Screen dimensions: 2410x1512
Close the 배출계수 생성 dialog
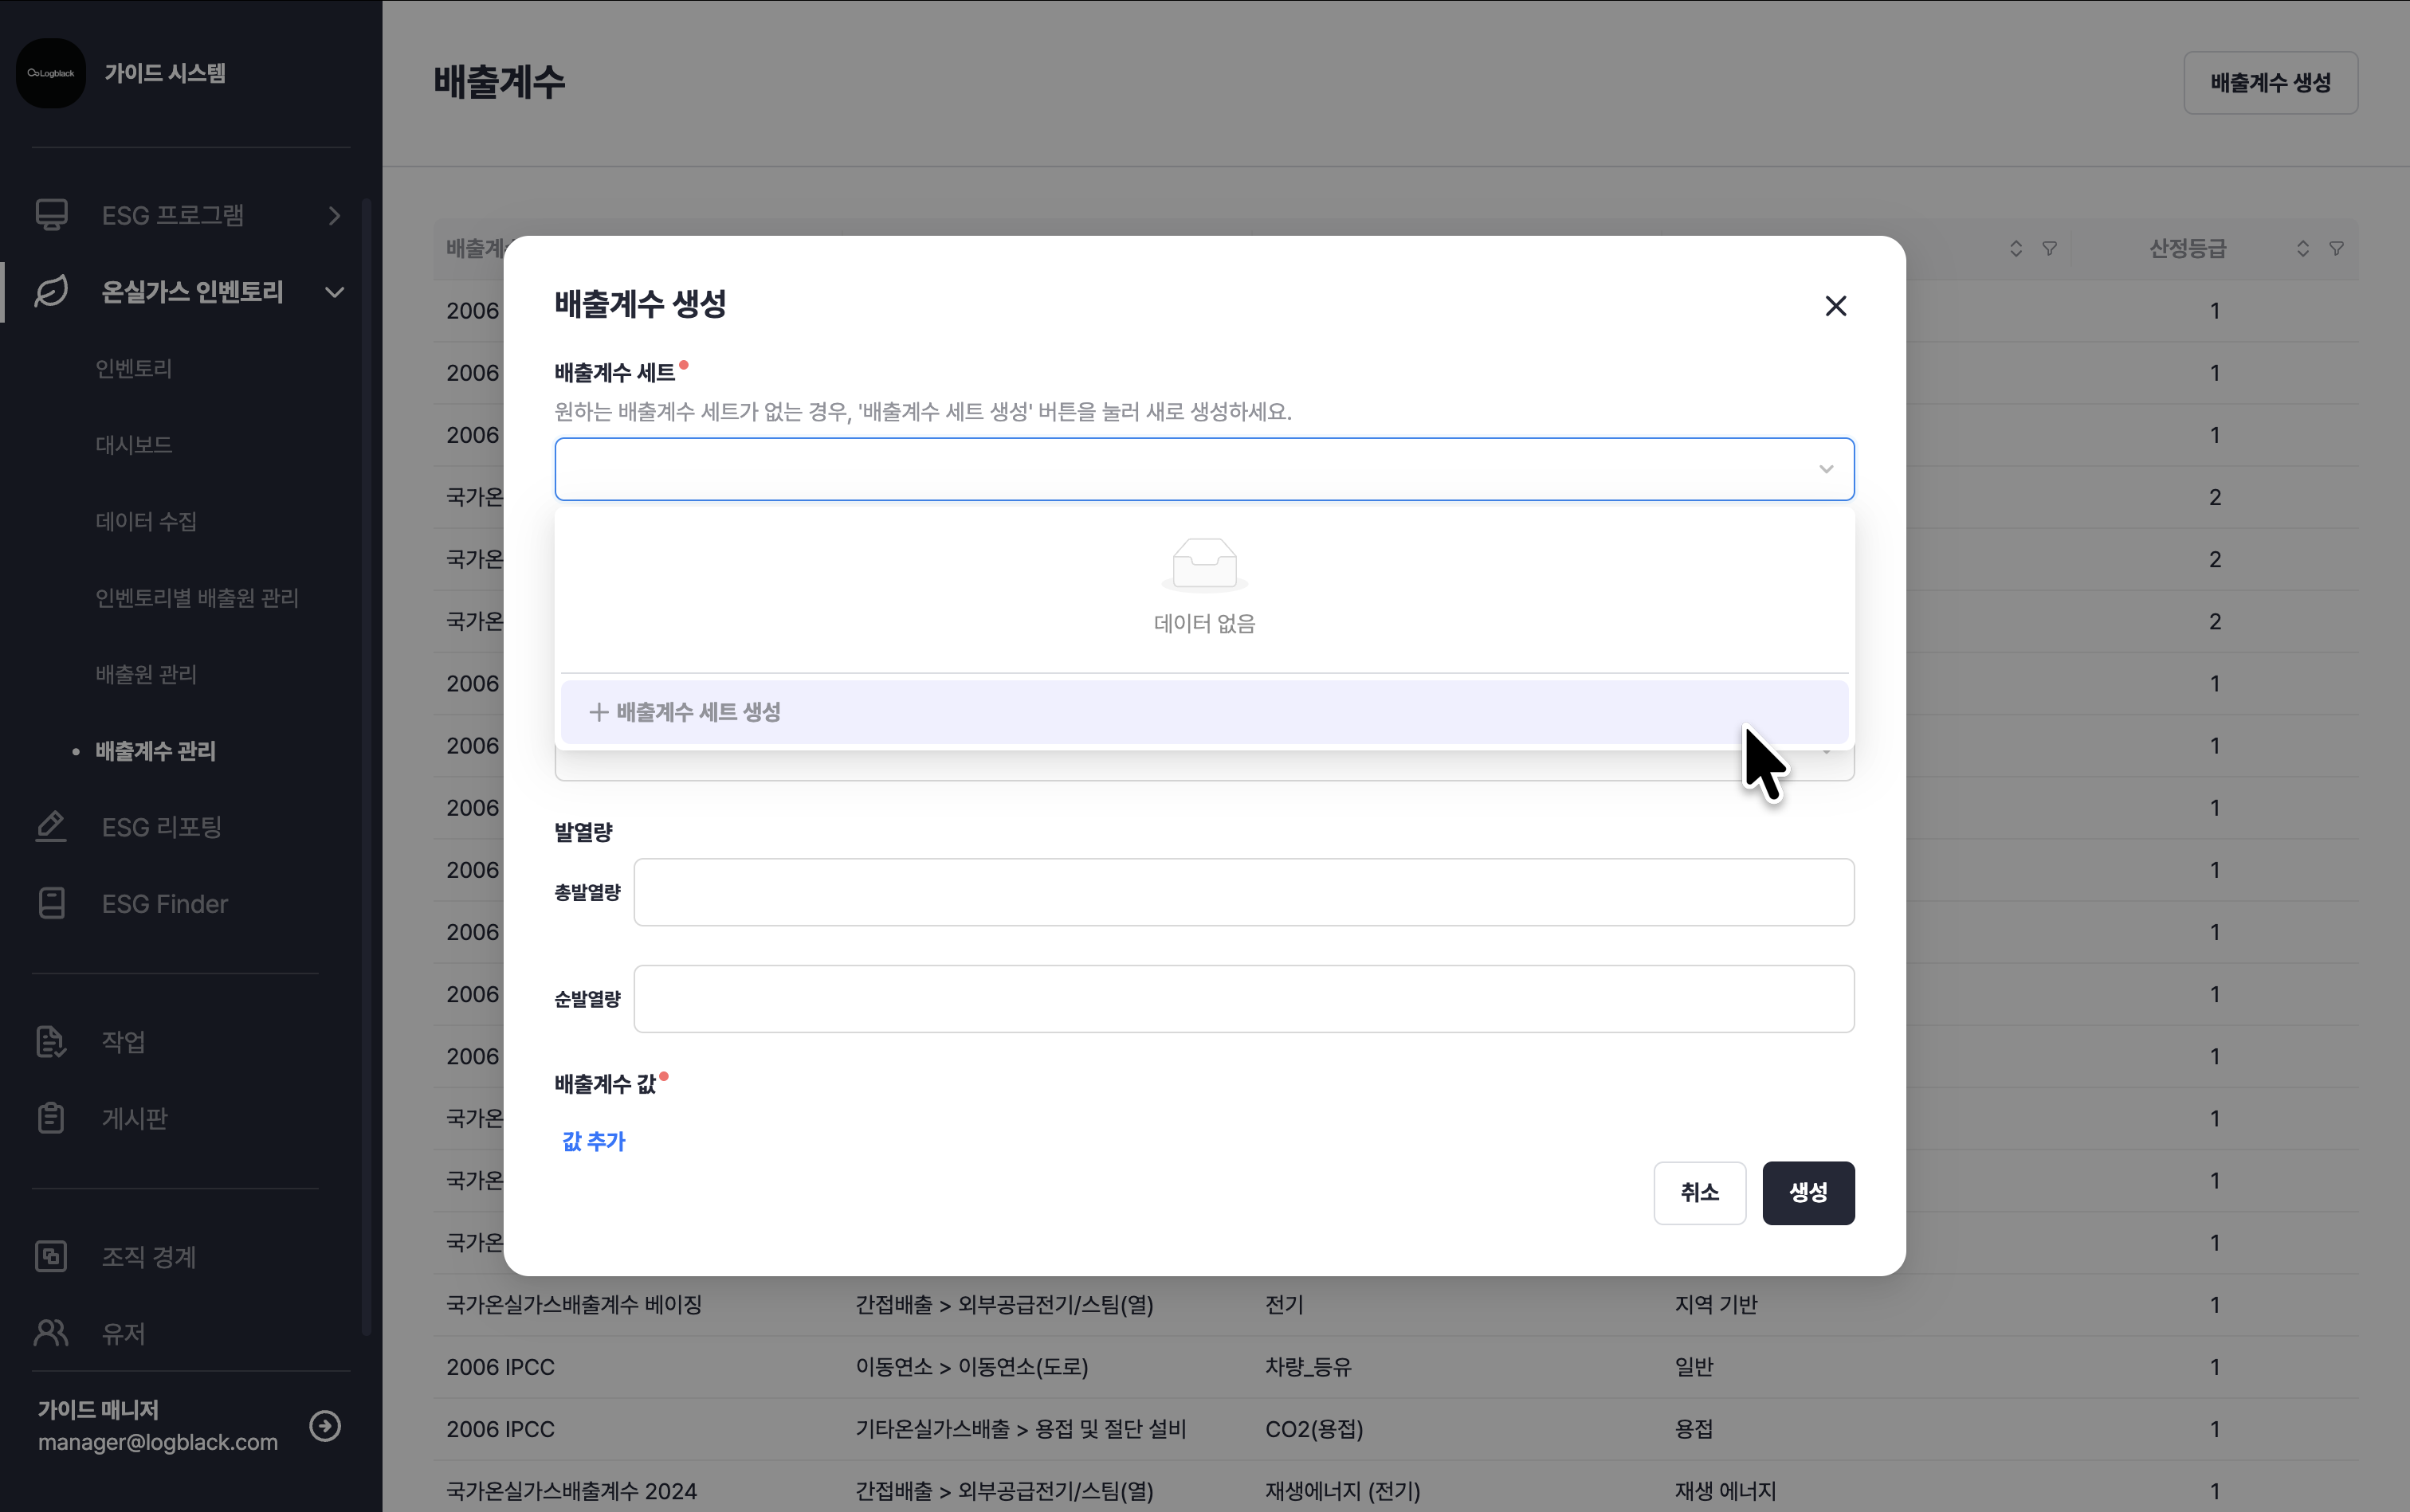[1835, 306]
